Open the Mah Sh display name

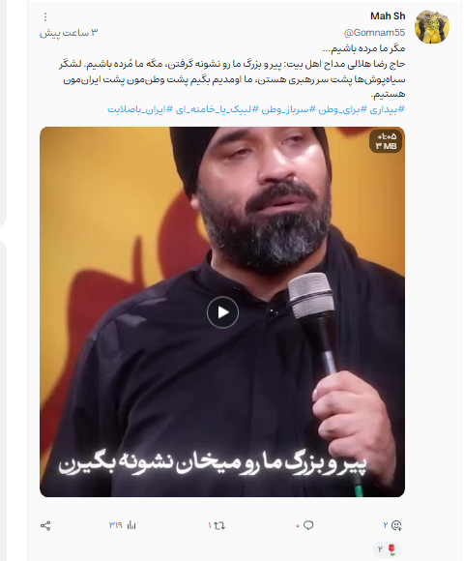(388, 16)
